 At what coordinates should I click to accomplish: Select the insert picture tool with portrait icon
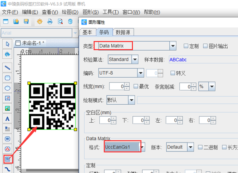pos(7,98)
